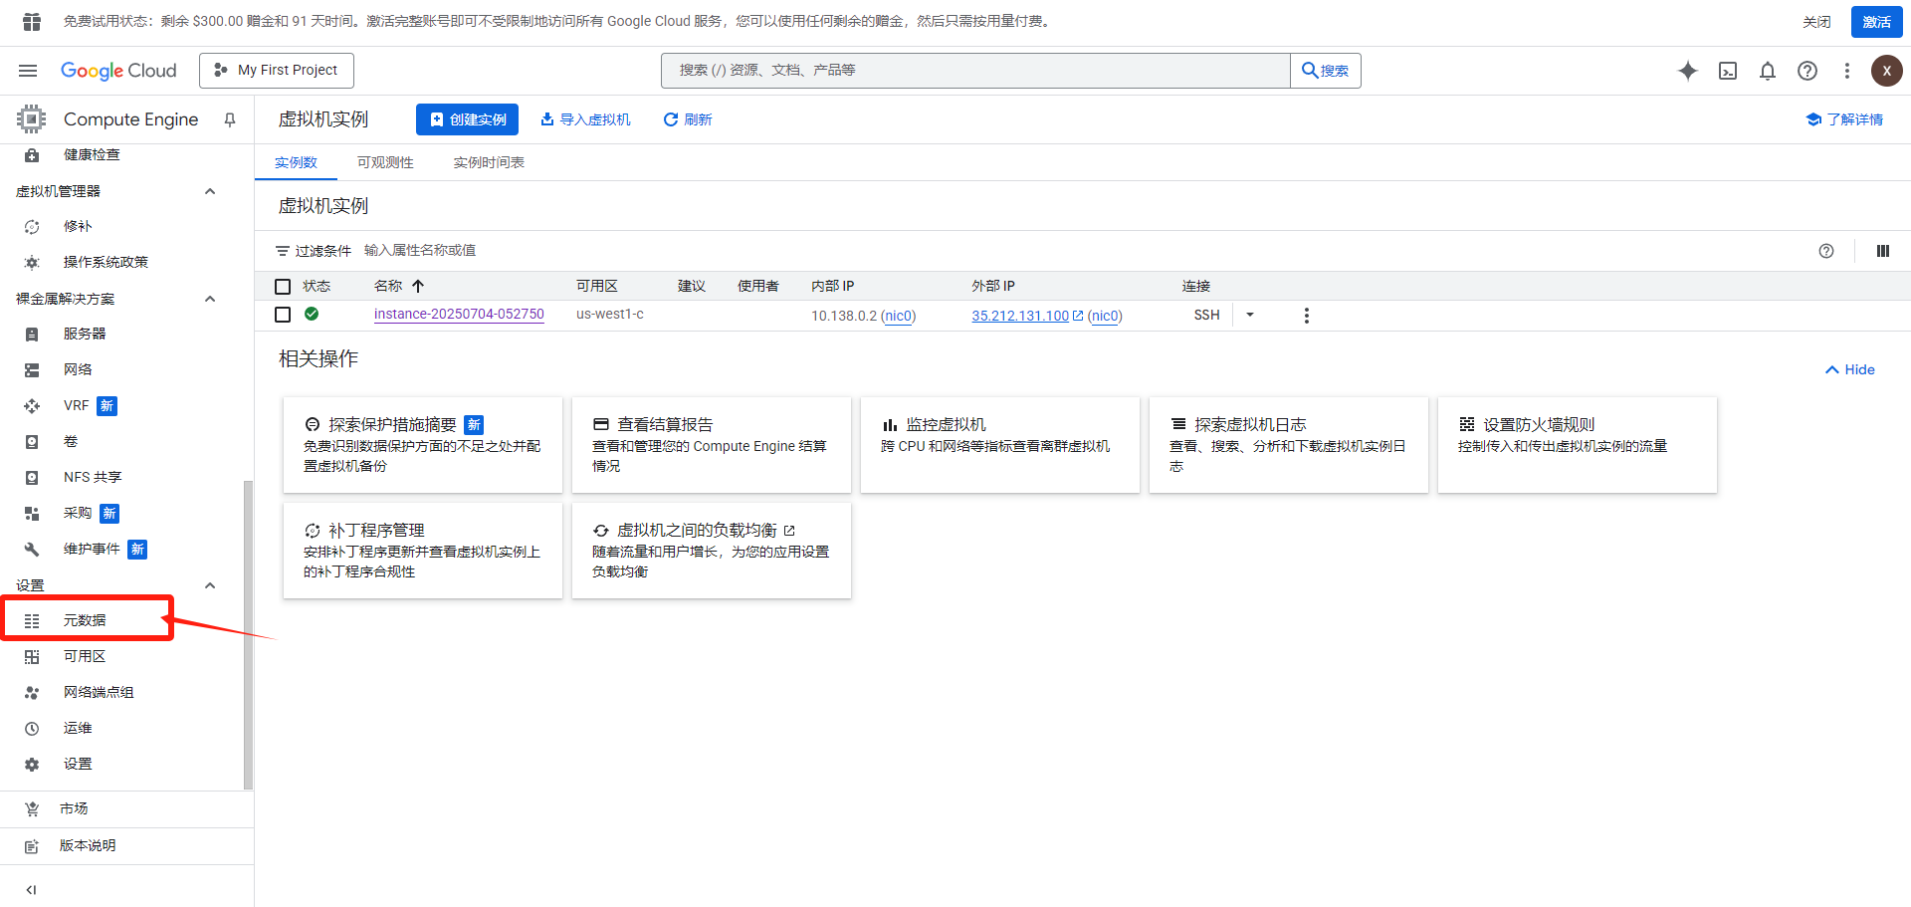
Task: Open the 了解详情 link
Action: pyautogui.click(x=1844, y=119)
